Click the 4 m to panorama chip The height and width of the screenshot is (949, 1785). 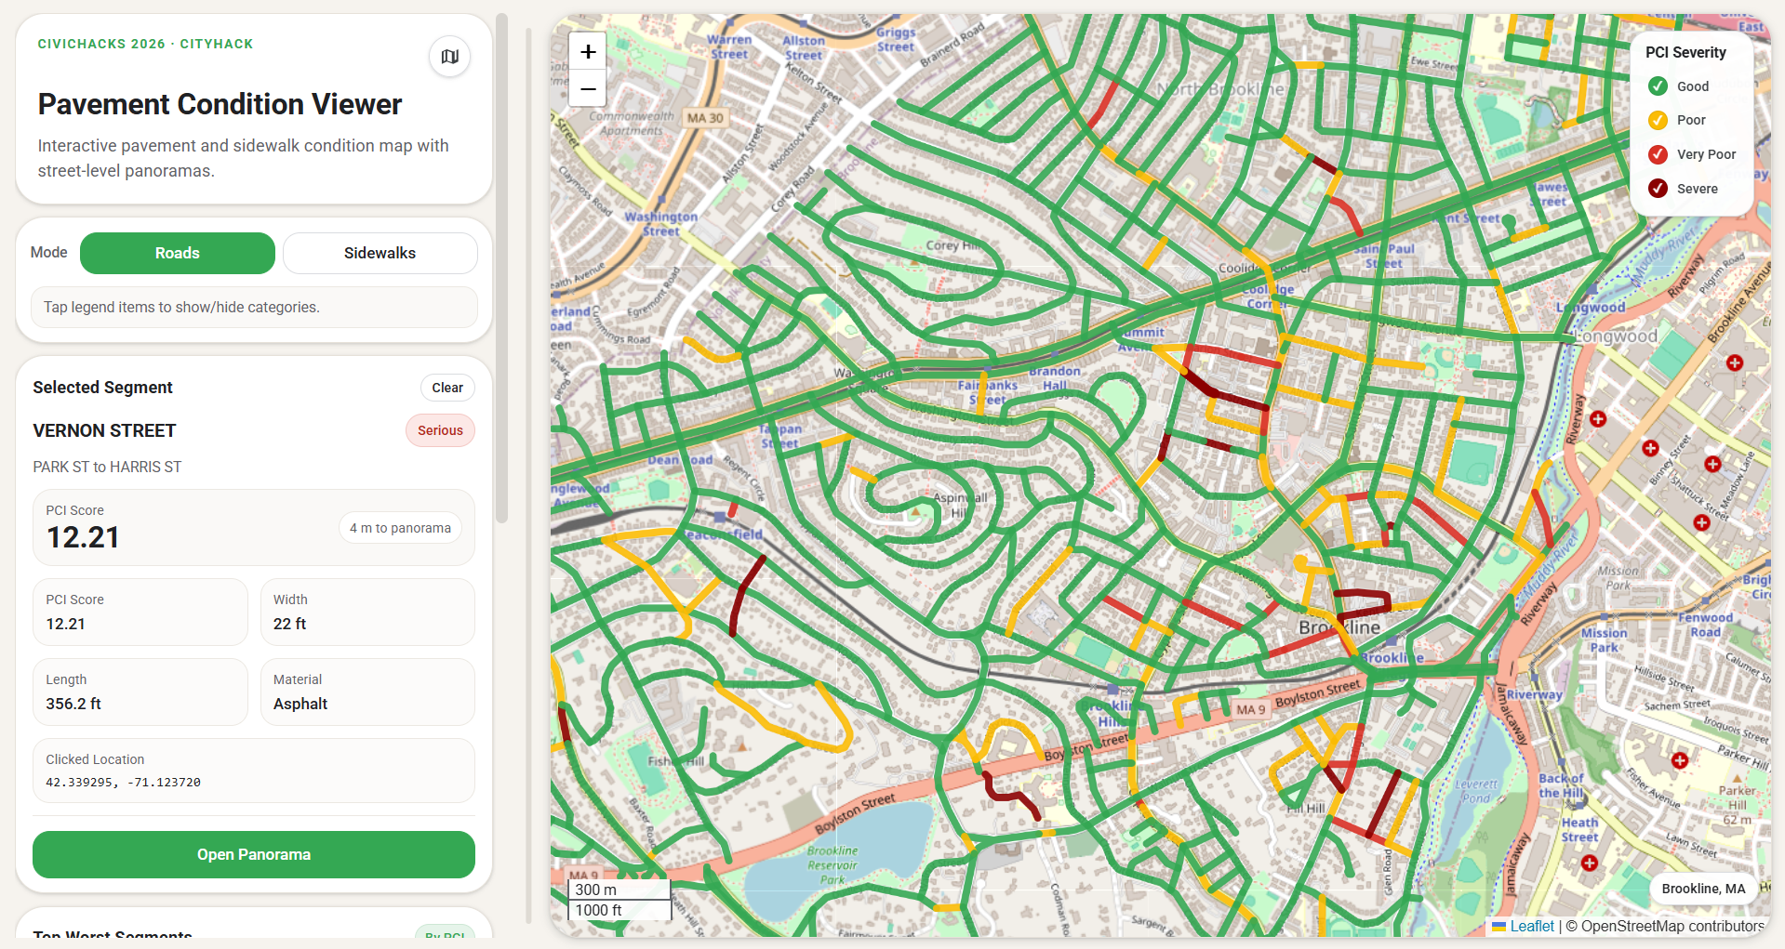pos(400,528)
